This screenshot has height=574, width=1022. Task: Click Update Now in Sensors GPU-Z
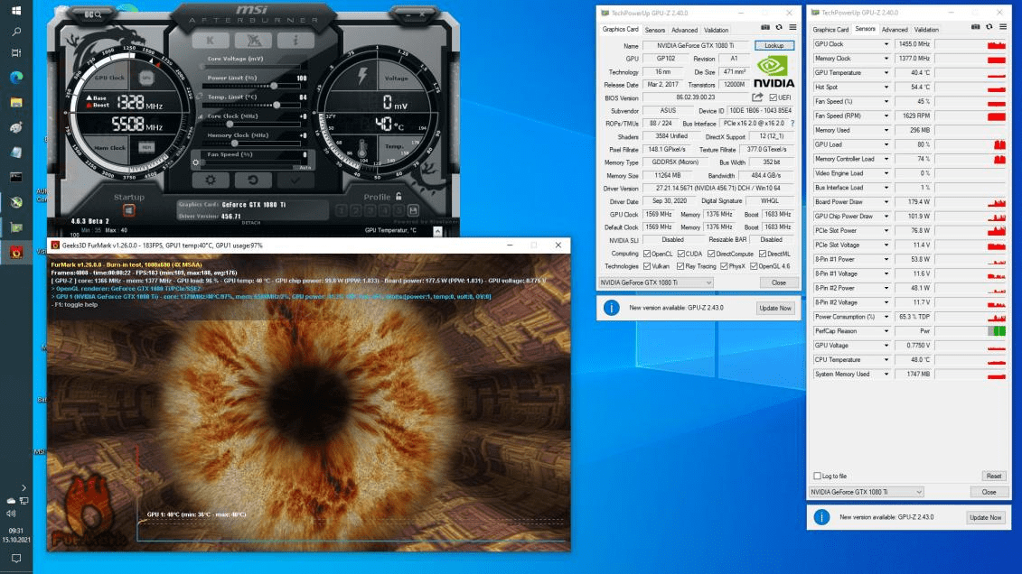tap(986, 517)
